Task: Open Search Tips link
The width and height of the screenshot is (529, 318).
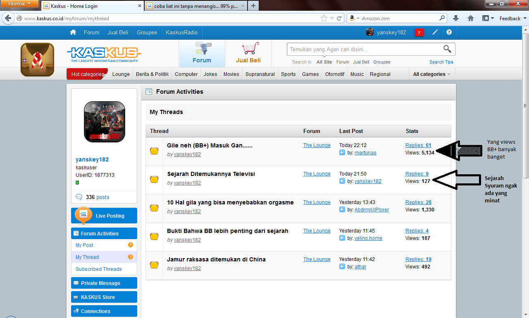Action: pyautogui.click(x=441, y=62)
